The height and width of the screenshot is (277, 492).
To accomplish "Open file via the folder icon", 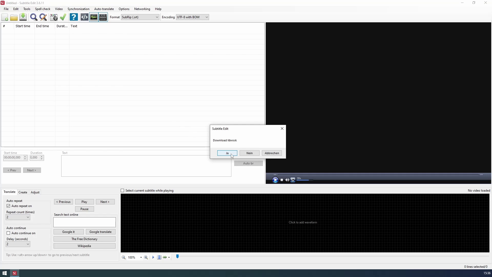I will click(x=14, y=17).
